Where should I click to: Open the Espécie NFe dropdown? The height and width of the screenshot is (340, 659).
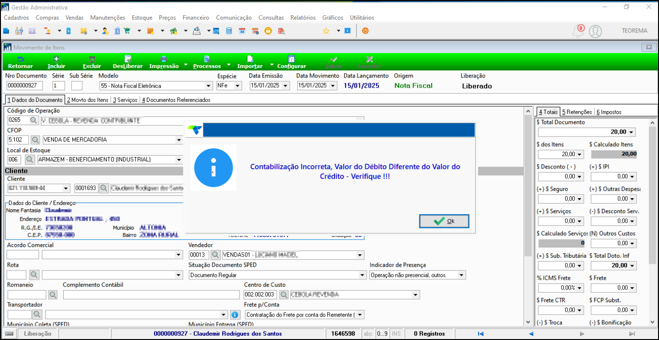point(237,86)
